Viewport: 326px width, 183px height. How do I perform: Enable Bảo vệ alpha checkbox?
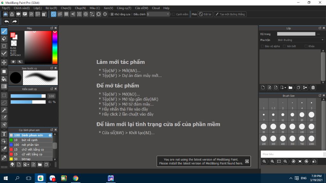coord(262,46)
